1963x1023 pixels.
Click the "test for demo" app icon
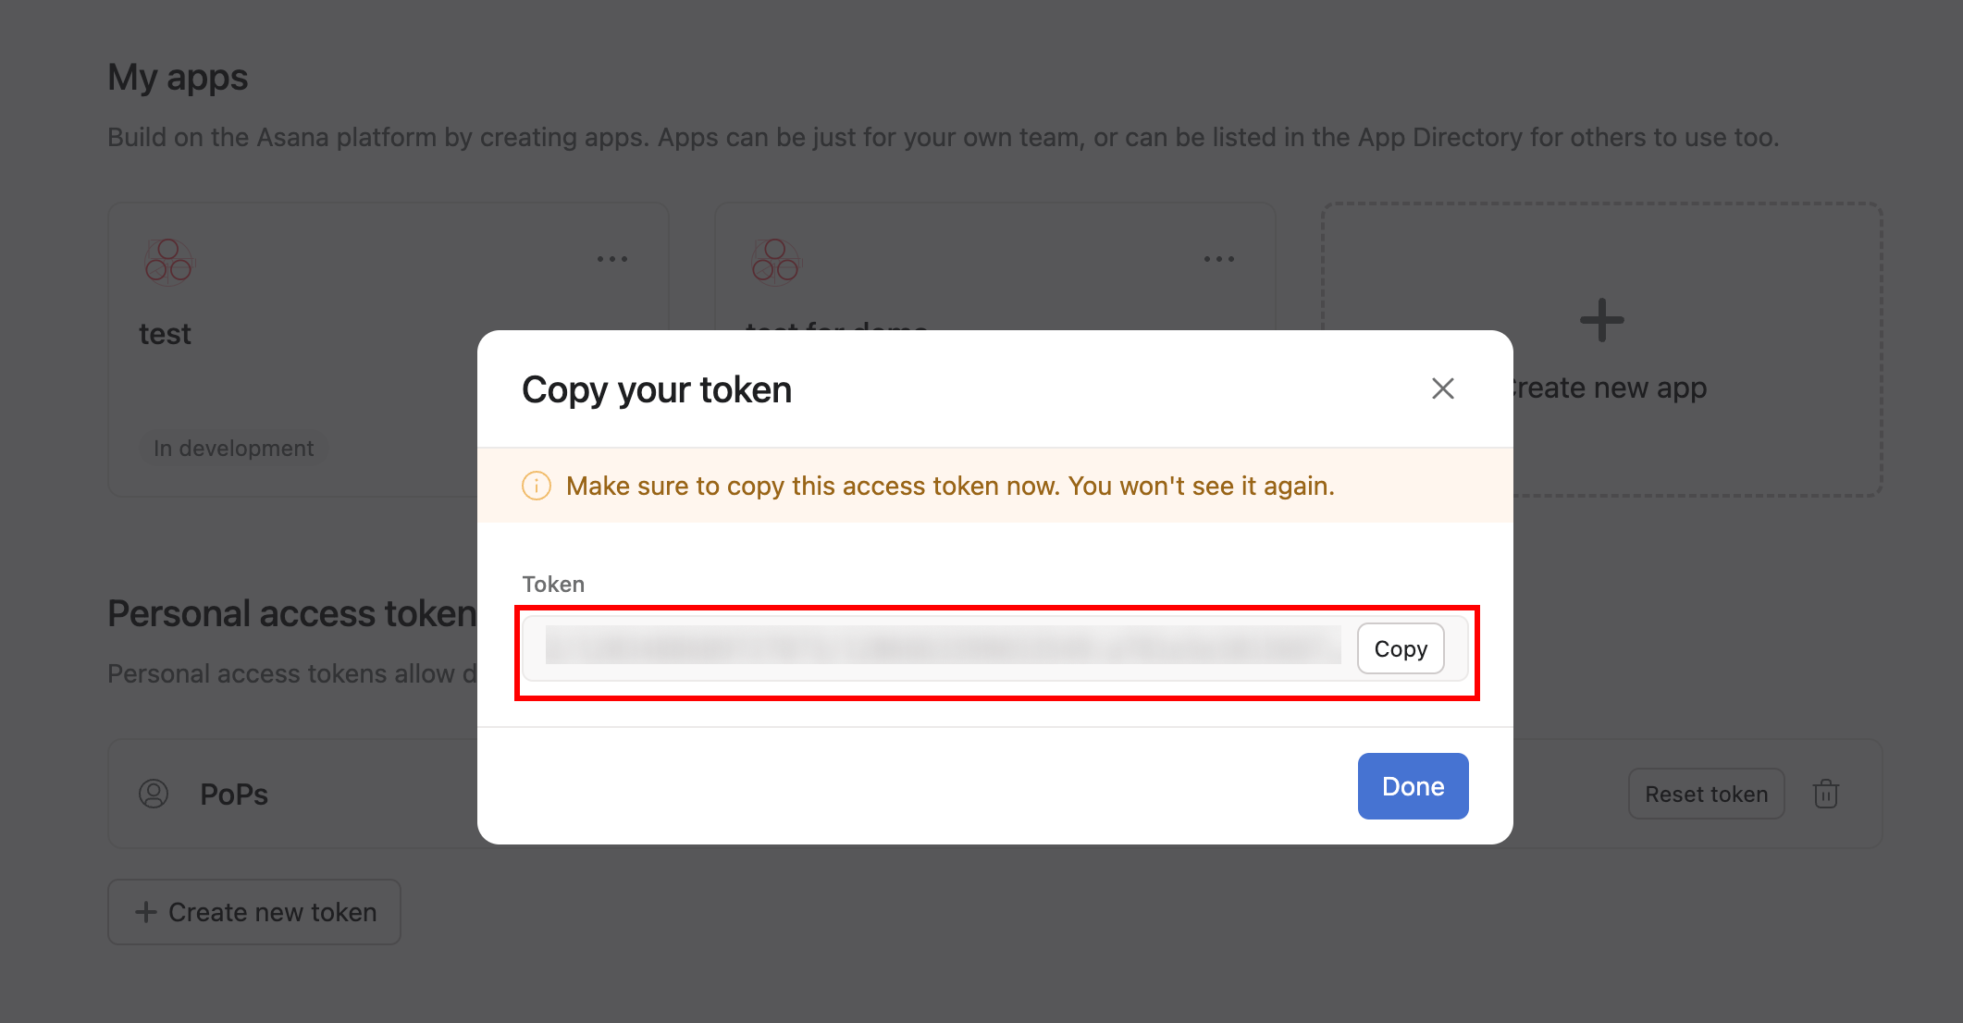773,262
